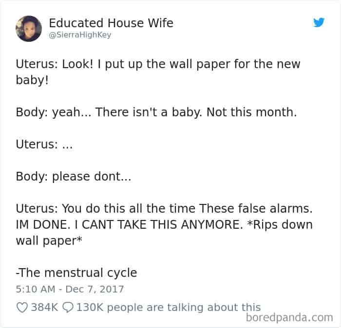Click the "Body: please dont..." line
The height and width of the screenshot is (328, 341).
73,177
